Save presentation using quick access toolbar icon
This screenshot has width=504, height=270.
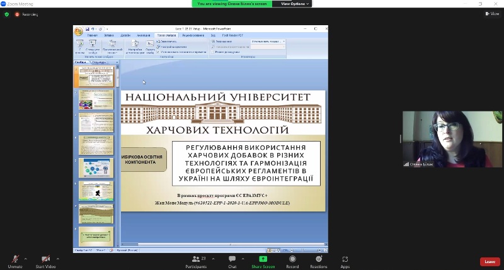coord(87,29)
